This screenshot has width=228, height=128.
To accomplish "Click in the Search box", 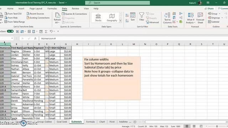I will [x=118, y=3].
